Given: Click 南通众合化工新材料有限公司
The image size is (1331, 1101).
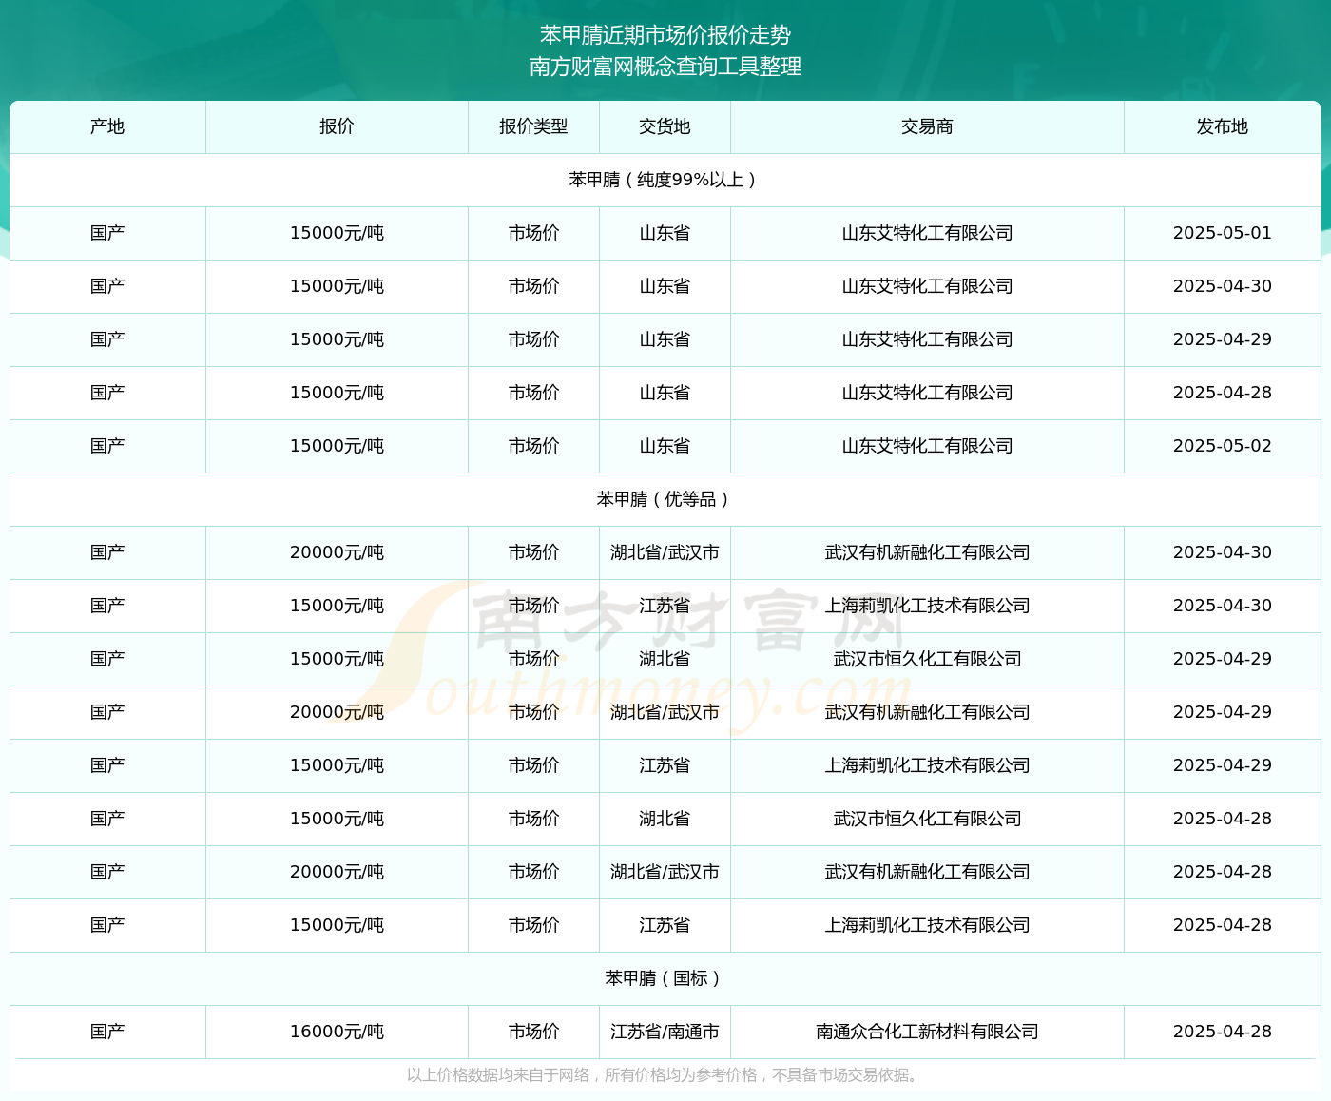Looking at the screenshot, I should (x=927, y=1032).
